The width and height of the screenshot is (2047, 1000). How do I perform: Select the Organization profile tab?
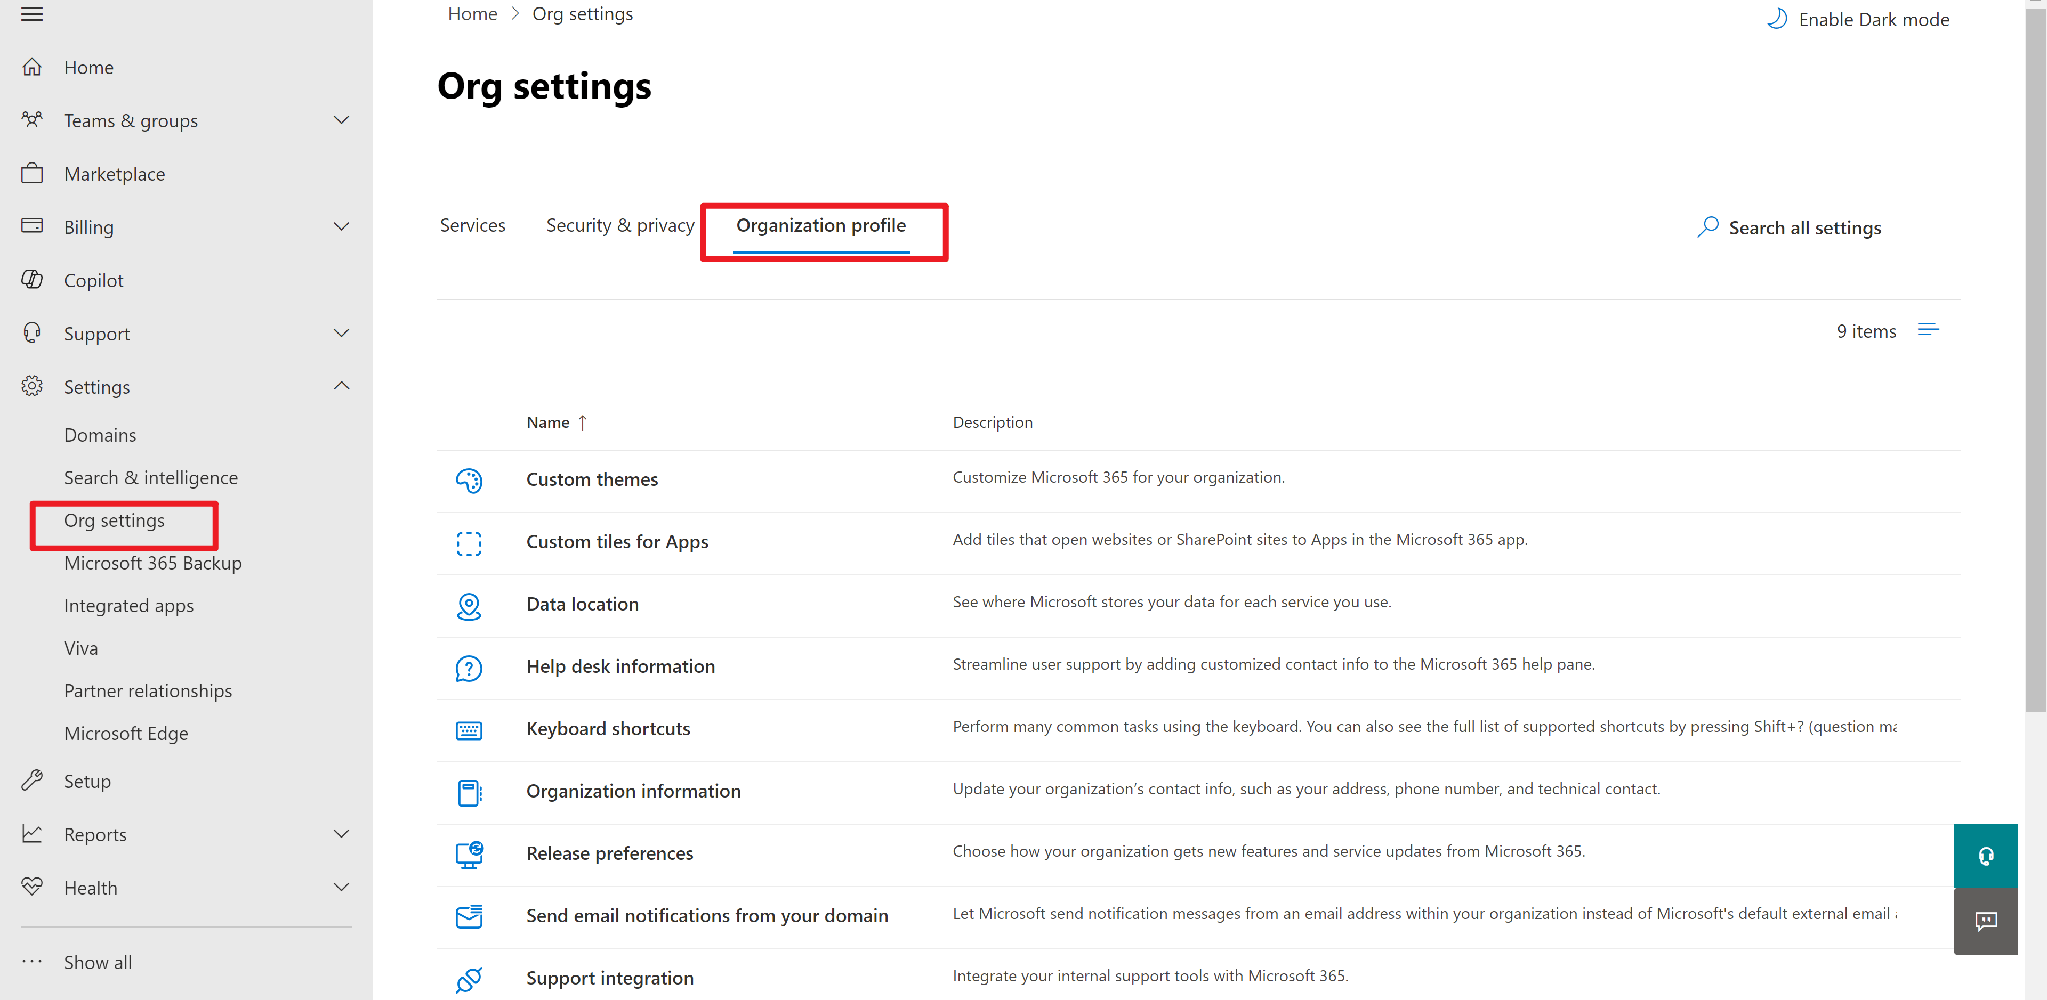pos(821,225)
